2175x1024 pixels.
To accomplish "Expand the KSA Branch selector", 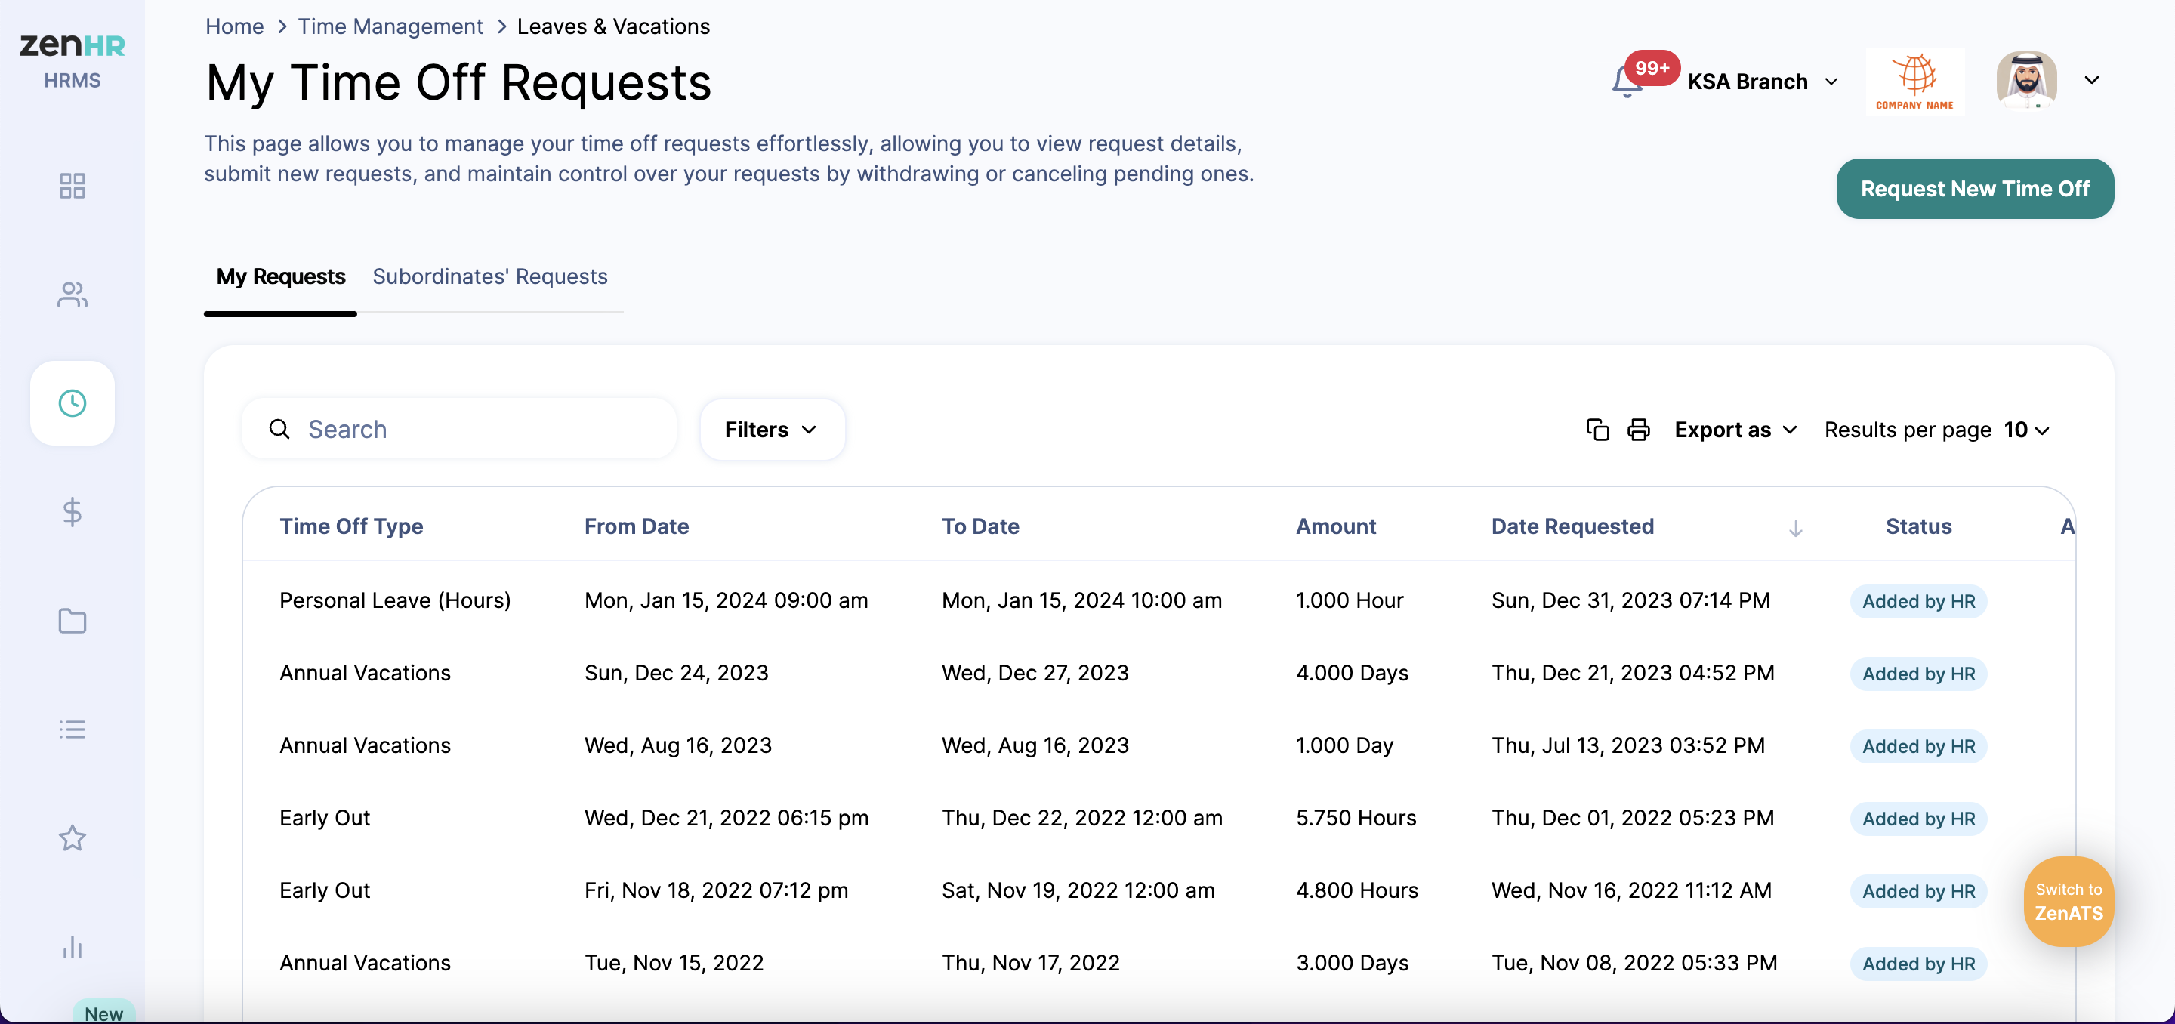I will point(1762,82).
